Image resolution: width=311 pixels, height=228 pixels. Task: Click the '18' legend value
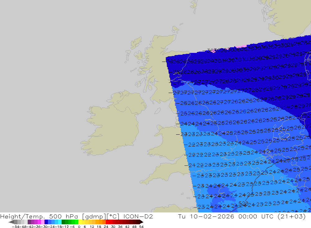click(99, 227)
